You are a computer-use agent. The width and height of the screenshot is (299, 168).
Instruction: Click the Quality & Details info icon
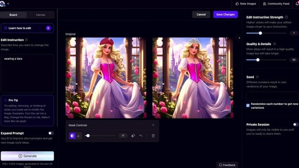[274, 44]
